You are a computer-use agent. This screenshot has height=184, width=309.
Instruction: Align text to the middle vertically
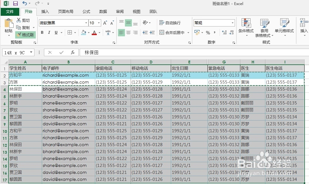tap(128, 23)
